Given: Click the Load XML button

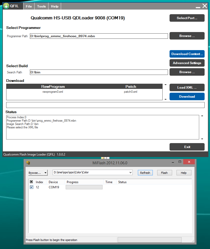Looking at the screenshot, I should pos(187,88).
